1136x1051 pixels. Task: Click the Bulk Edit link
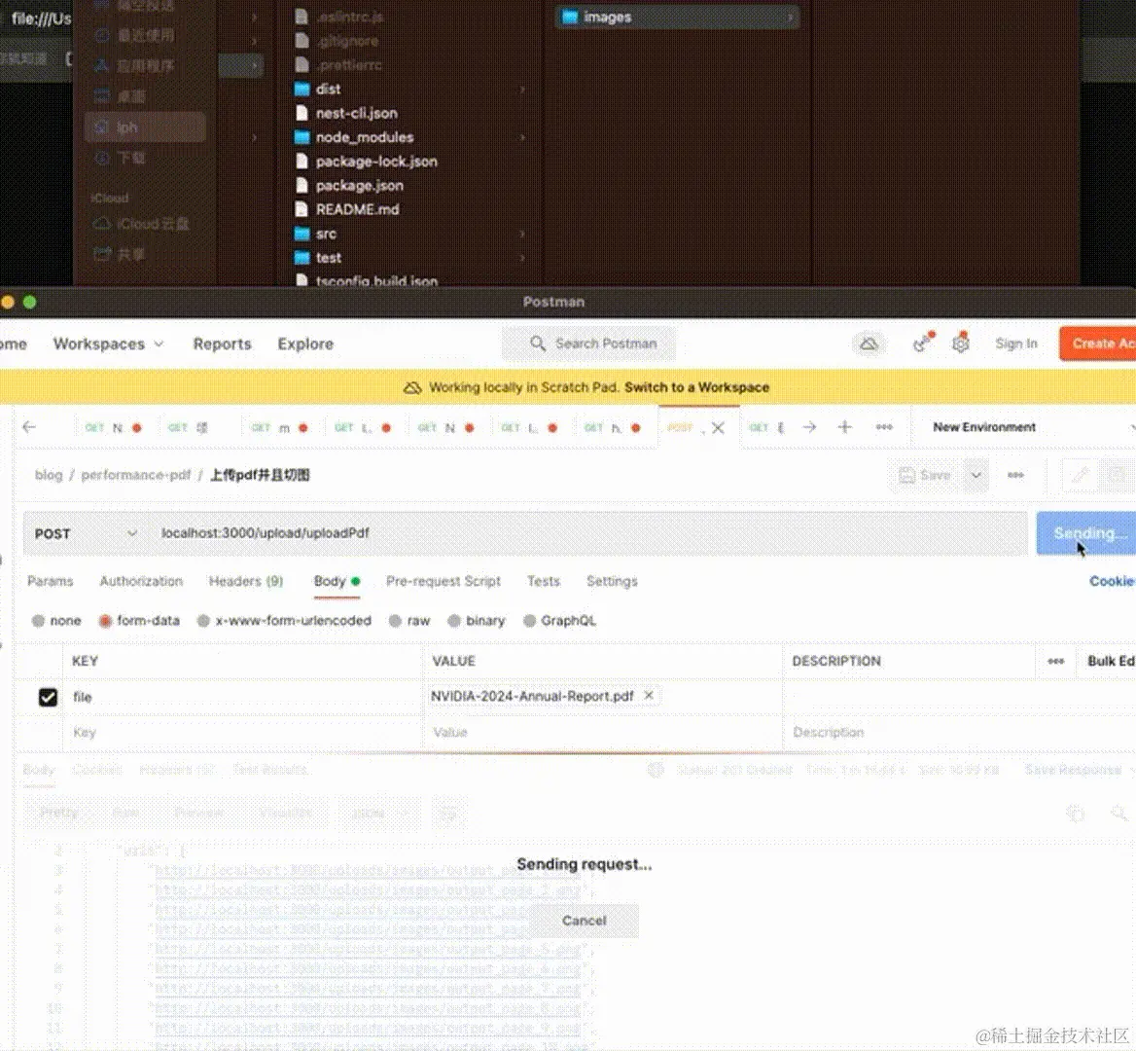point(1111,661)
